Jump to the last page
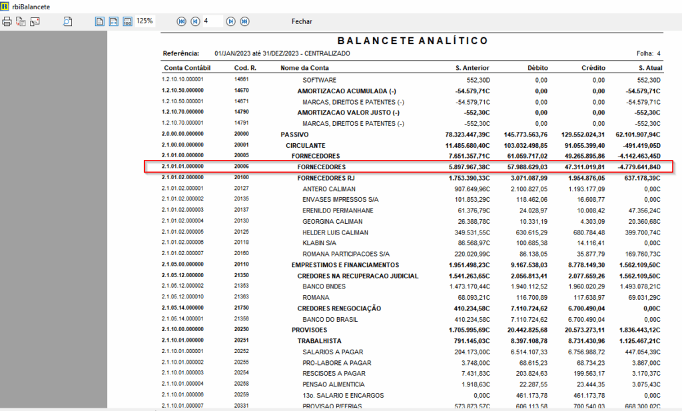 244,21
